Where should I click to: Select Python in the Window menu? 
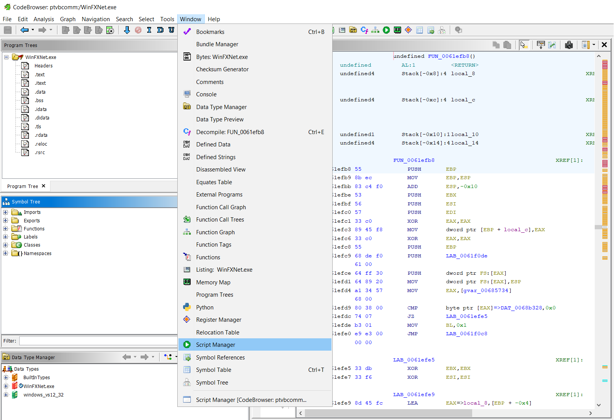point(255,307)
